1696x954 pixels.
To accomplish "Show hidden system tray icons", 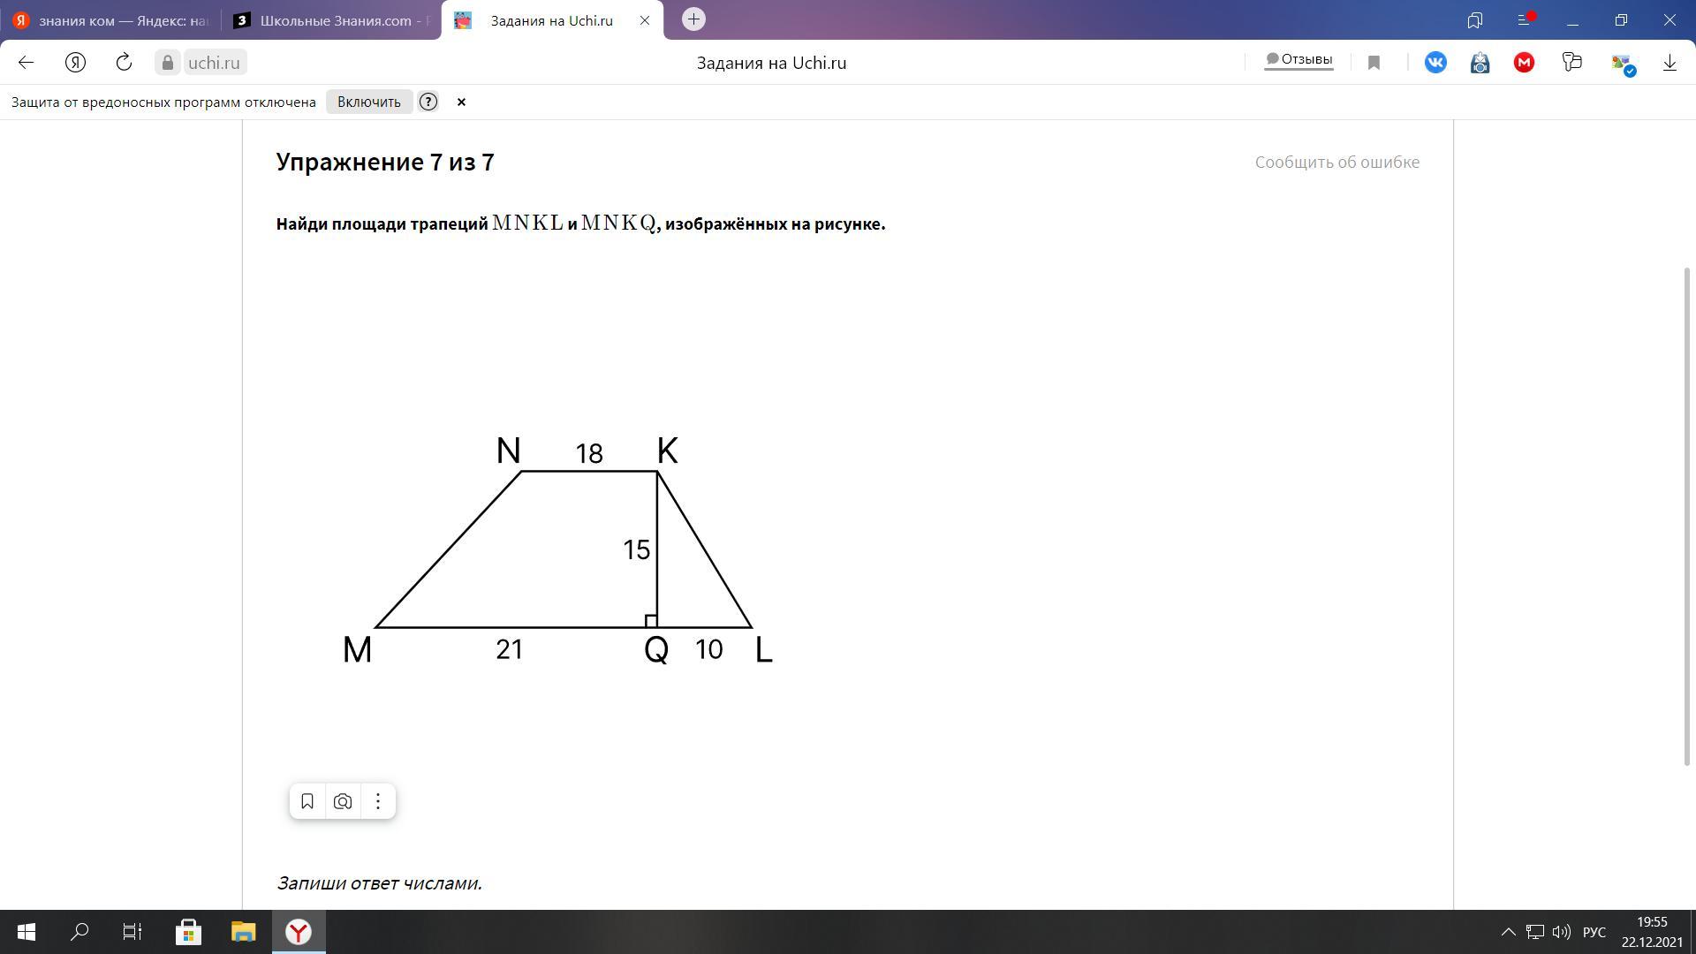I will 1508,932.
